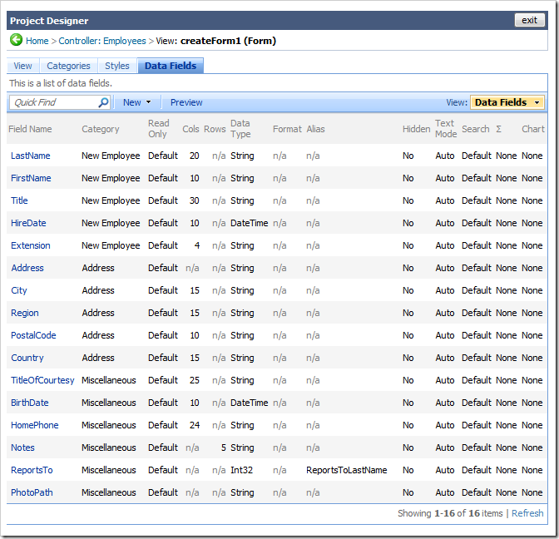Viewport: 559px width, 539px height.
Task: Open Controller: Employees breadcrumb
Action: (x=102, y=41)
